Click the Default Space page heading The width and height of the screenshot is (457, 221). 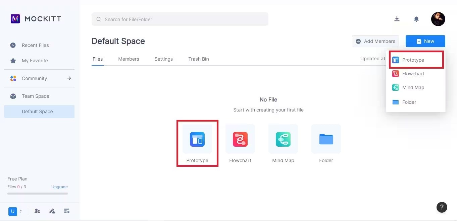point(118,41)
